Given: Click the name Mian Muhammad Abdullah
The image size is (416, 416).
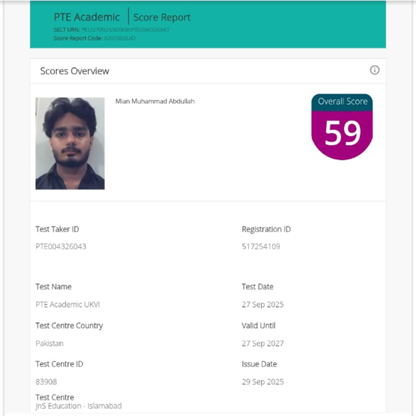Looking at the screenshot, I should pyautogui.click(x=155, y=101).
